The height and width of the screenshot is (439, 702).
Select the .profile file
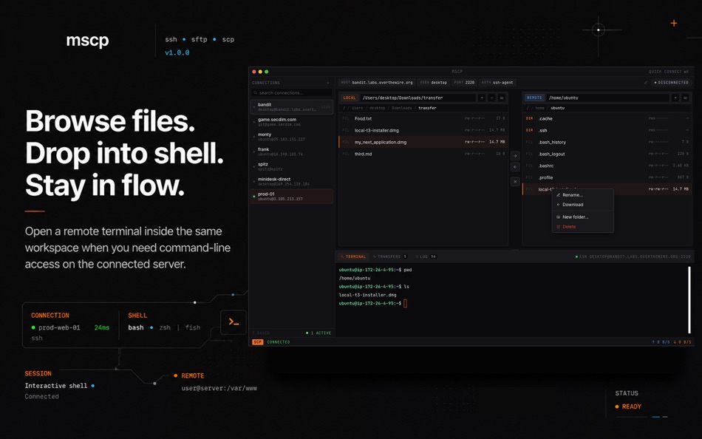(607, 177)
